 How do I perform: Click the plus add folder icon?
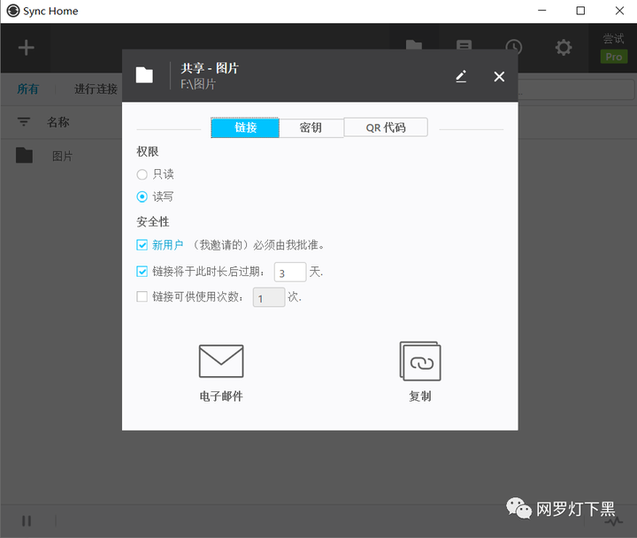[26, 48]
